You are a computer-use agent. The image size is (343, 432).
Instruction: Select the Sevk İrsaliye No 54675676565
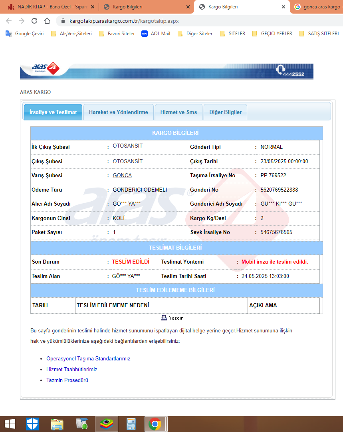point(276,232)
